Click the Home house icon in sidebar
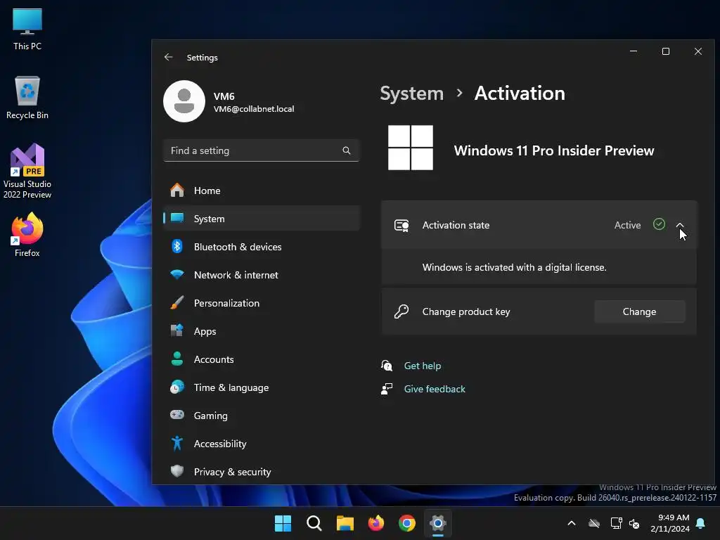 click(x=177, y=190)
